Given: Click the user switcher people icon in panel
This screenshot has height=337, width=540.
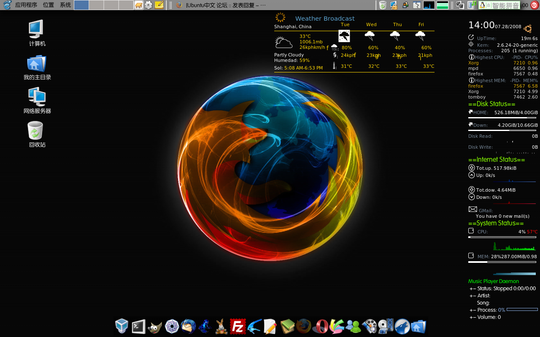Looking at the screenshot, I should (405, 5).
